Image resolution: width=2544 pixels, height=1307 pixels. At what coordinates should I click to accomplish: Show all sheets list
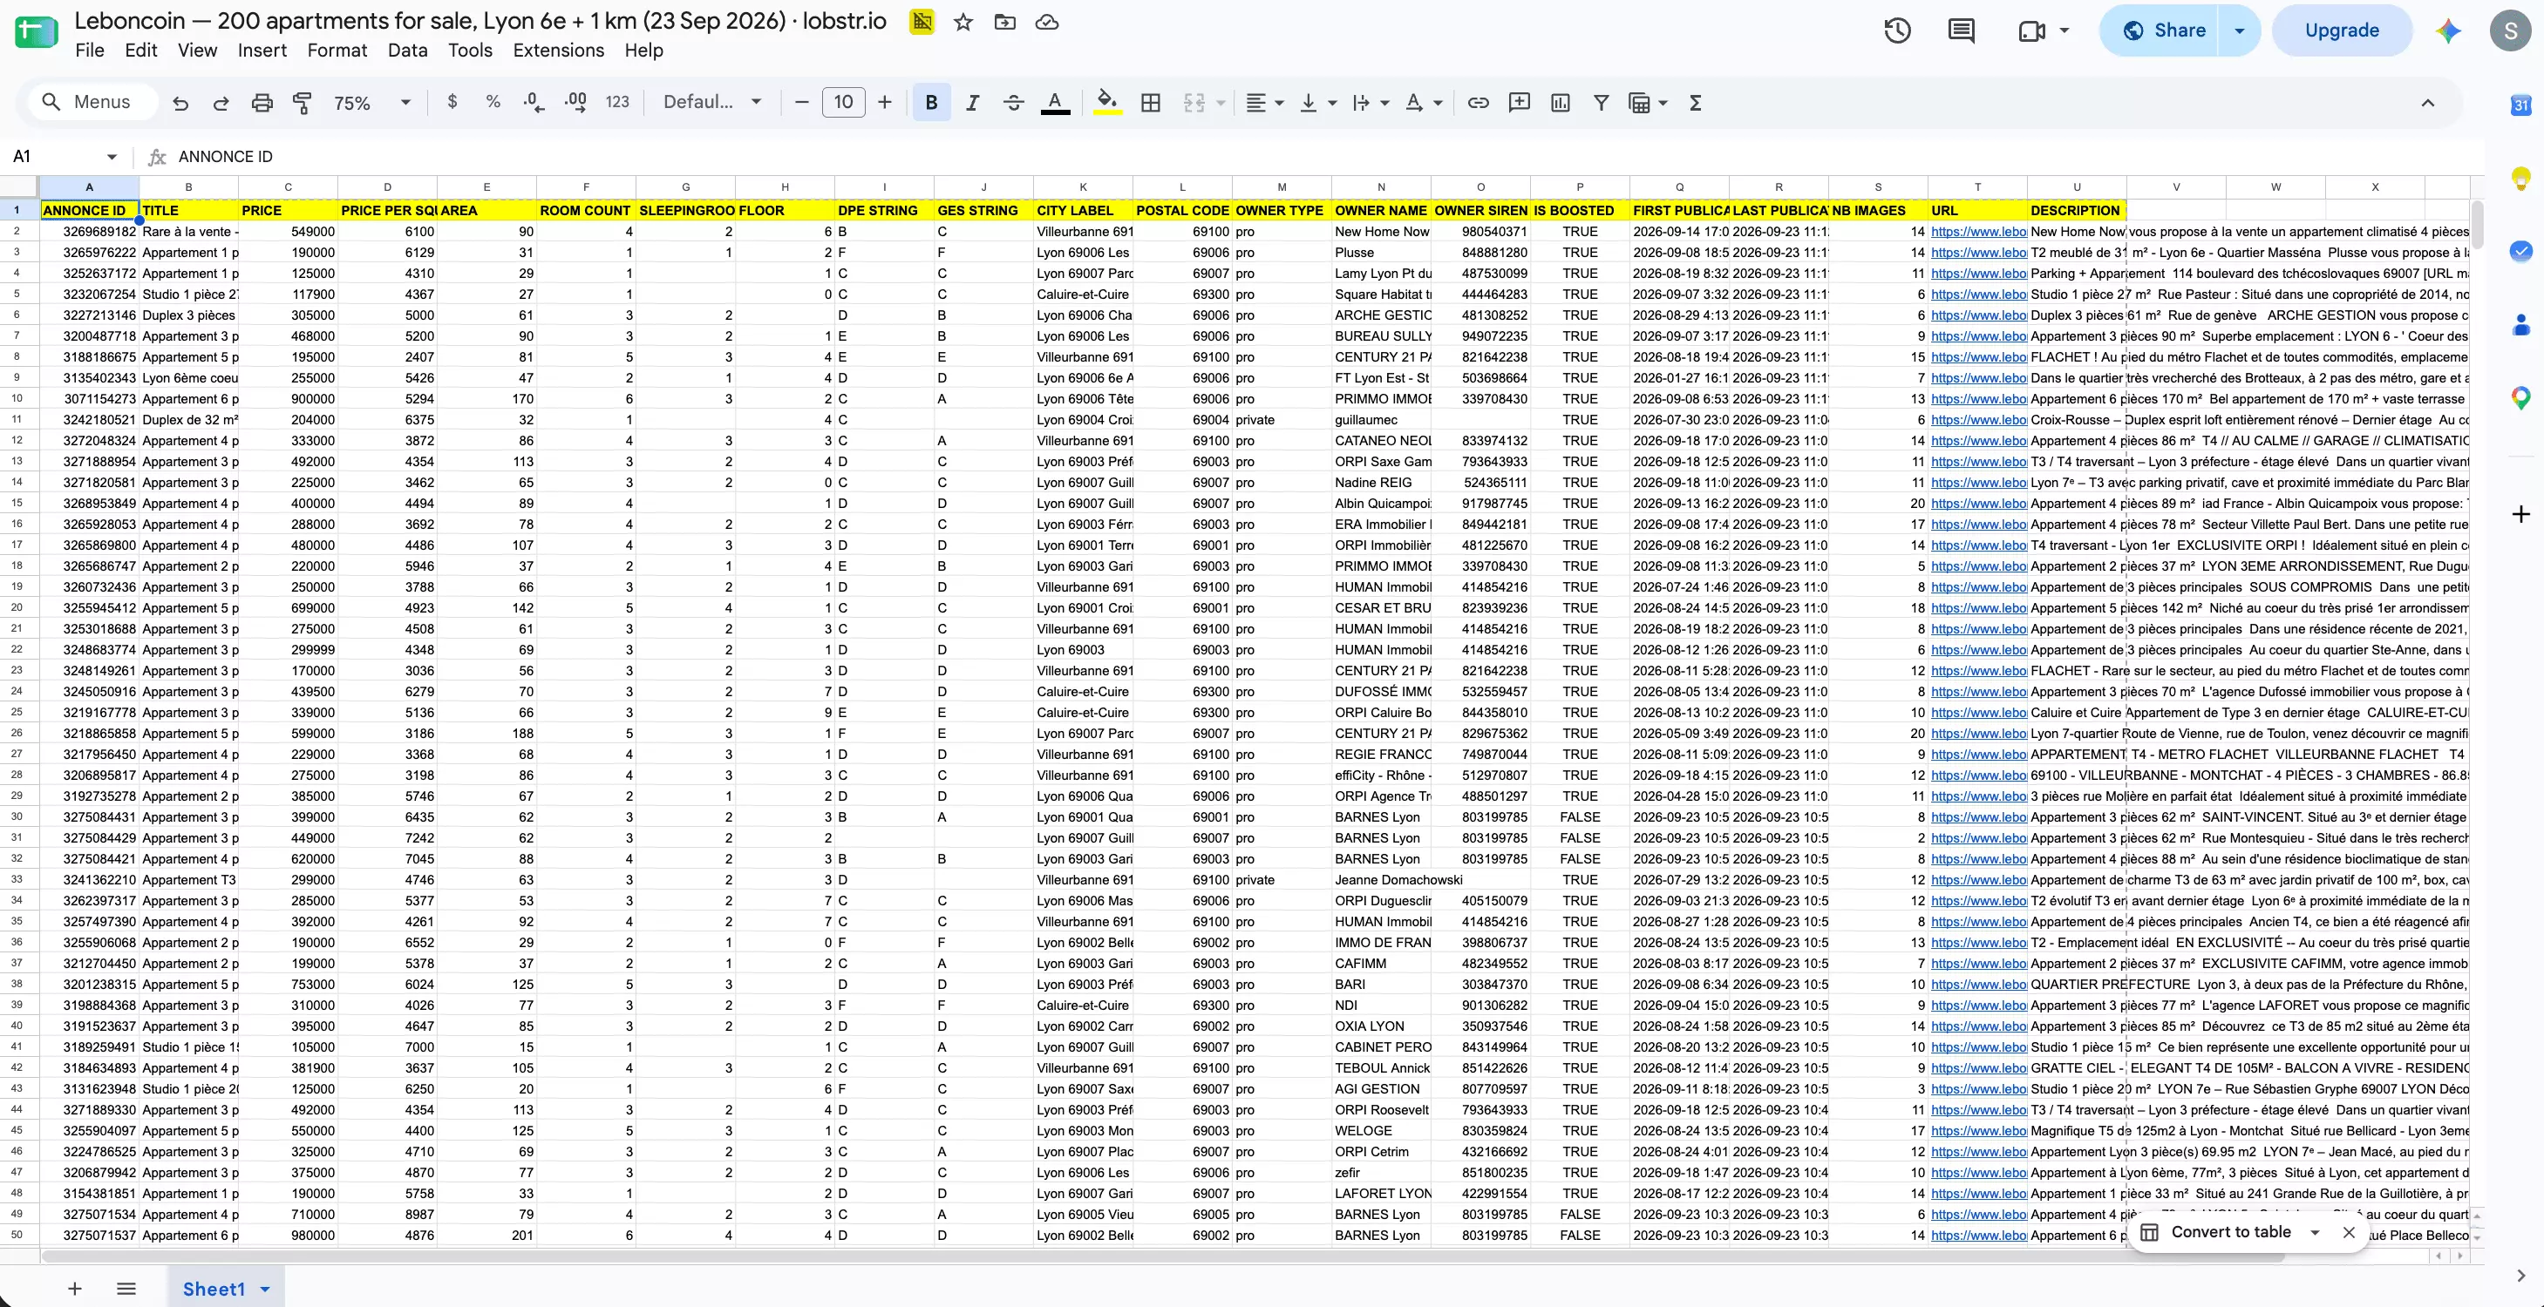point(126,1288)
